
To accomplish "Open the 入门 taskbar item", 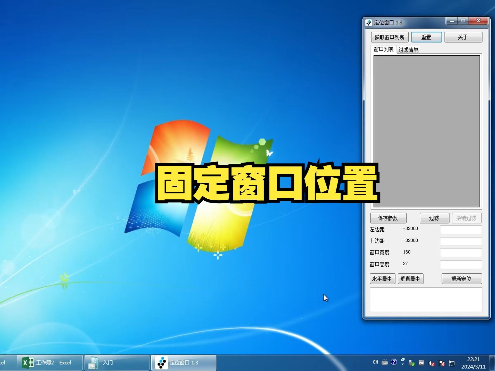I will click(117, 363).
